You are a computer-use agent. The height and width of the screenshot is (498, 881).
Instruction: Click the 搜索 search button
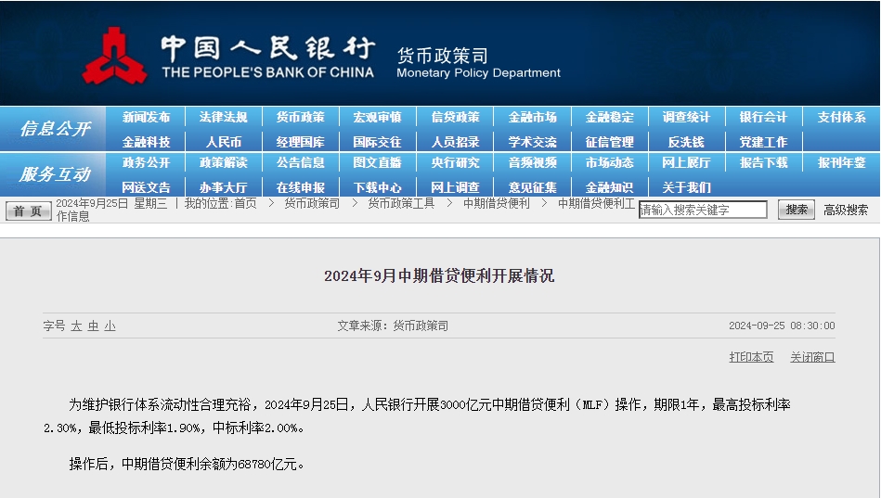[x=797, y=210]
